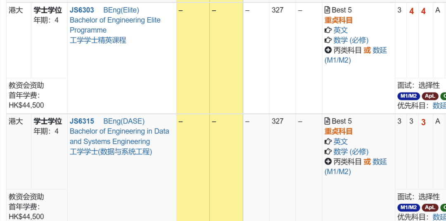Image resolution: width=446 pixels, height=221 pixels.
Task: Click the Best 5 document icon for JS6303
Action: [x=327, y=10]
